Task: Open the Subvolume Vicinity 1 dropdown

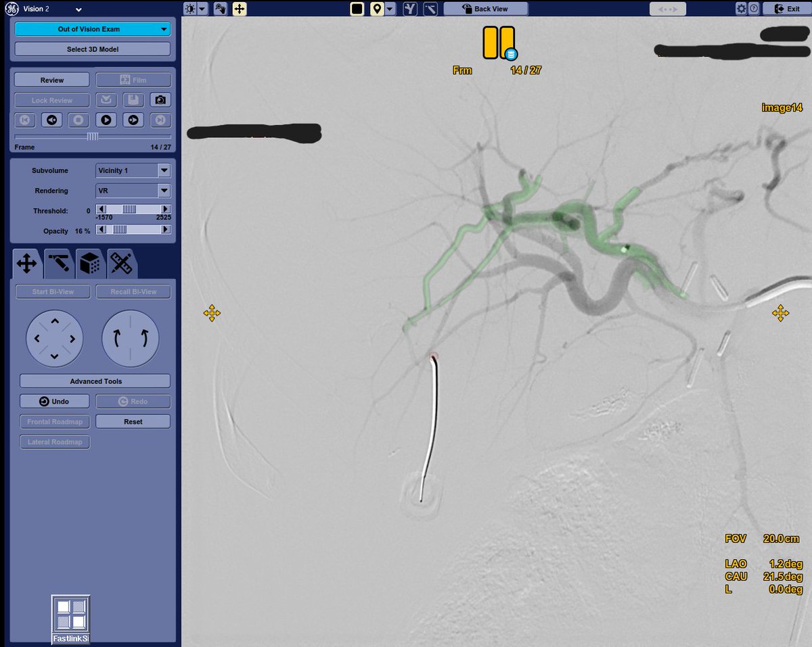Action: pyautogui.click(x=133, y=170)
